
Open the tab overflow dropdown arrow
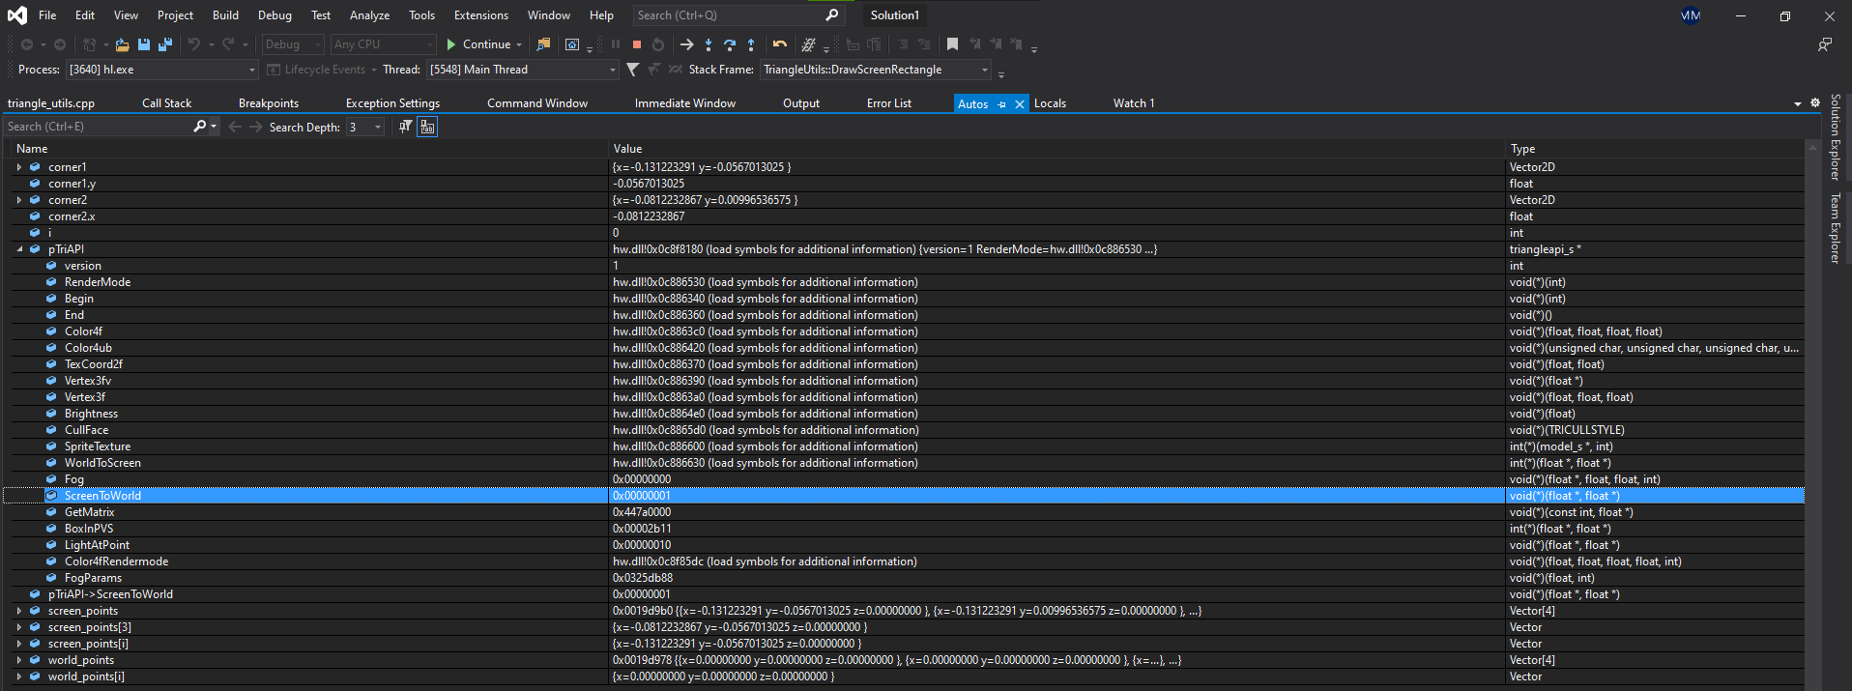click(x=1798, y=103)
